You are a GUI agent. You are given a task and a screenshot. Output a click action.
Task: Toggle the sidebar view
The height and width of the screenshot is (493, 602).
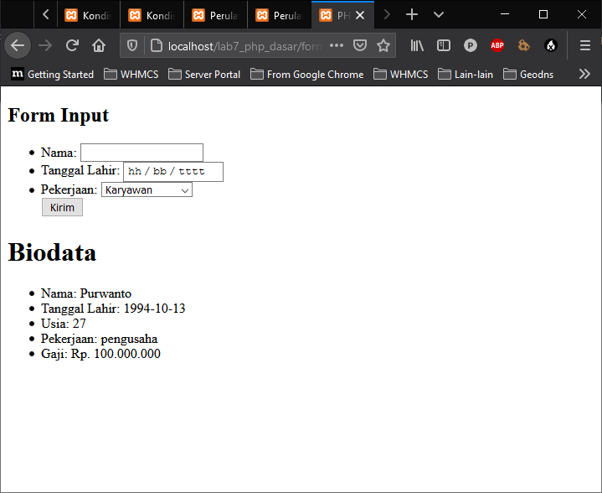click(444, 46)
